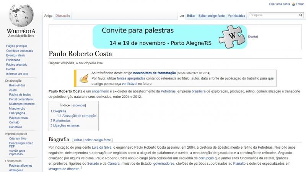Click Versão para impressão in the sidebar

click(x=17, y=153)
